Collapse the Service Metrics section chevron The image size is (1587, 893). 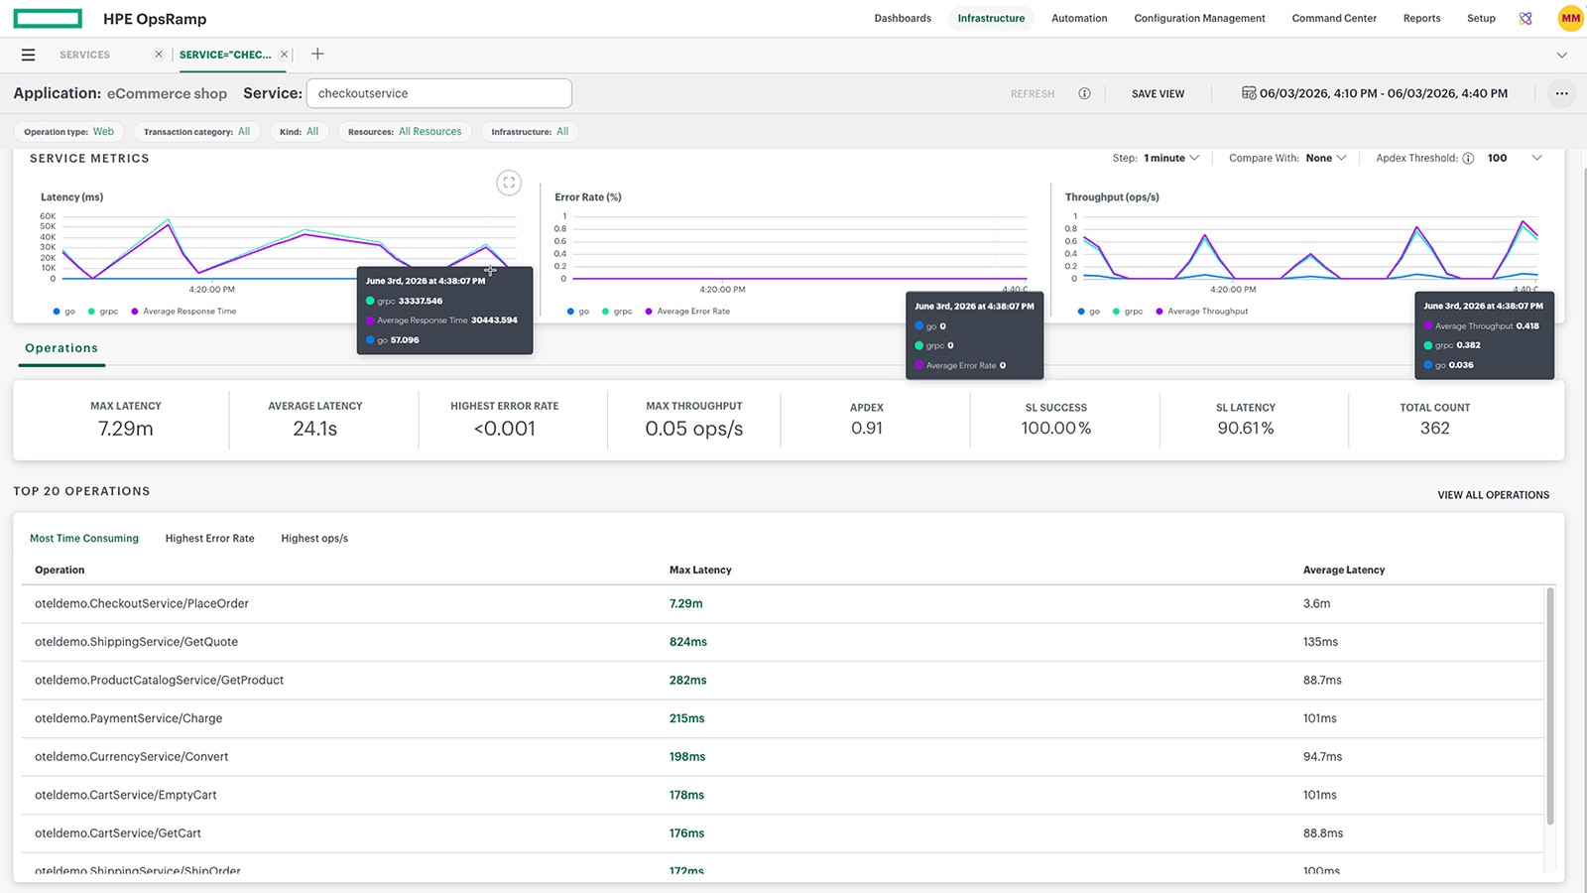1537,158
